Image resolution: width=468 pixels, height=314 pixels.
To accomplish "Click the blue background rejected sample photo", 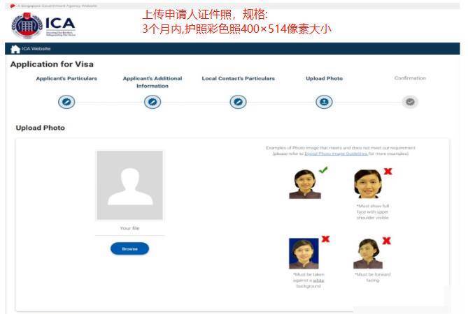I will click(x=304, y=253).
